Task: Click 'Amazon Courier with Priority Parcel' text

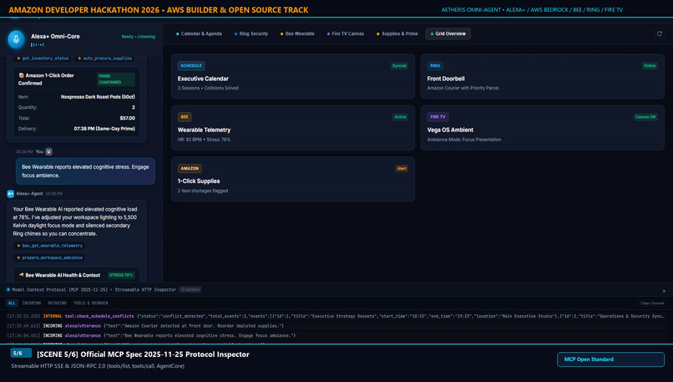Action: click(463, 88)
